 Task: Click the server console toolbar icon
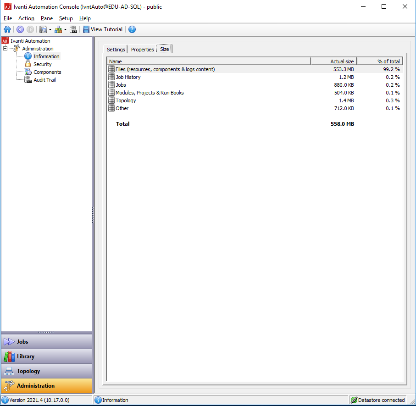(73, 29)
